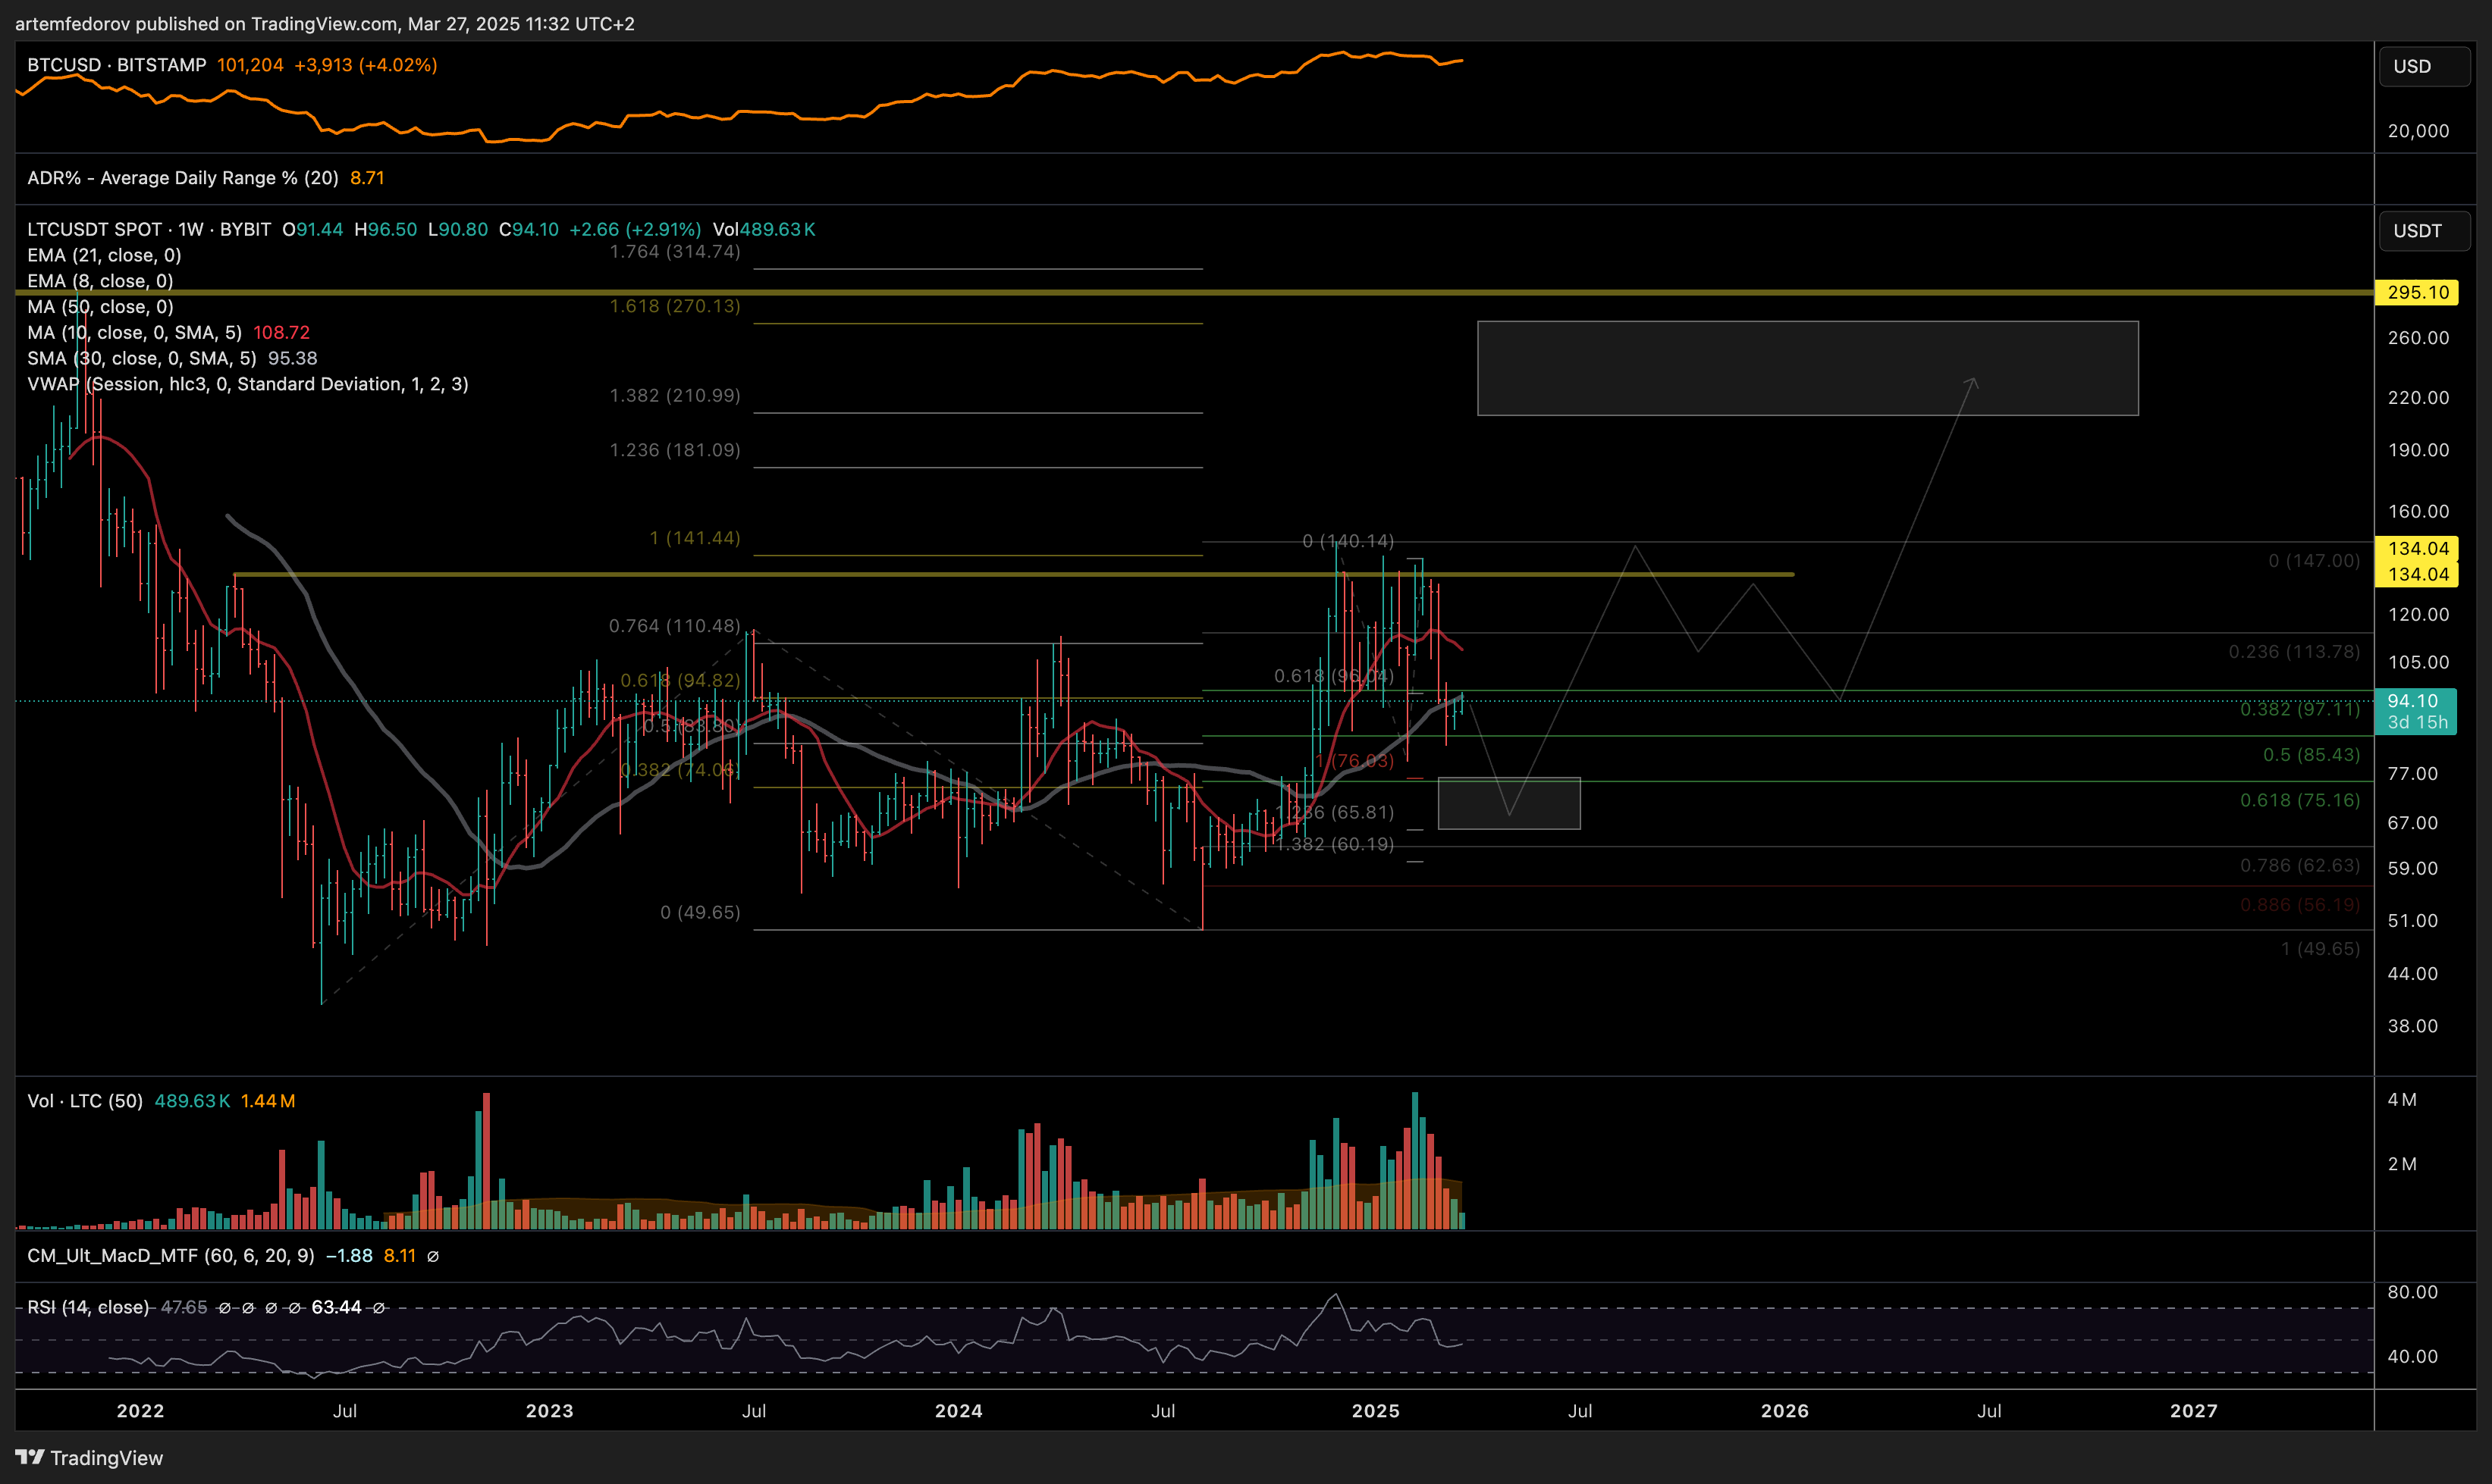The image size is (2492, 1484).
Task: Click the 1.382 (60.19) Fibonacci label
Action: click(x=1335, y=845)
